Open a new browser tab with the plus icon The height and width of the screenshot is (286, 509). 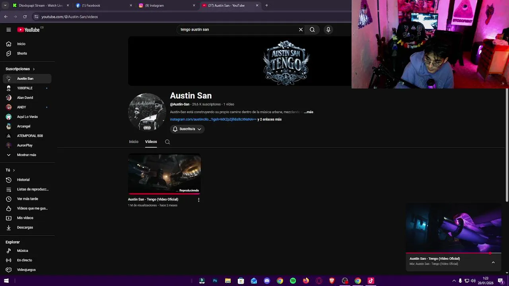point(266,6)
